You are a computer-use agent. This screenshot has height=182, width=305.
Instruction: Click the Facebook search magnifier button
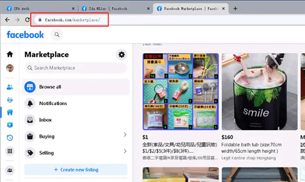[57, 35]
